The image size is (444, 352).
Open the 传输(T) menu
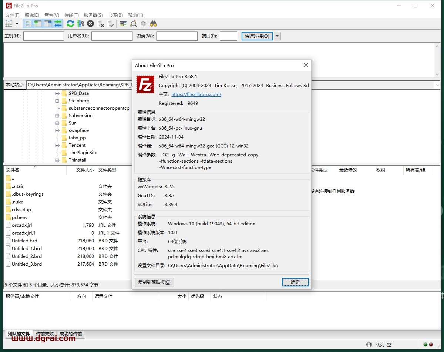click(71, 15)
